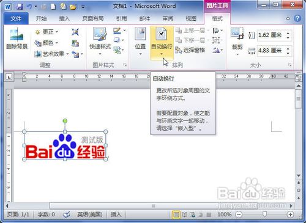Click the zoom slider handle
Viewport: 306px width, 223px height.
click(x=264, y=214)
